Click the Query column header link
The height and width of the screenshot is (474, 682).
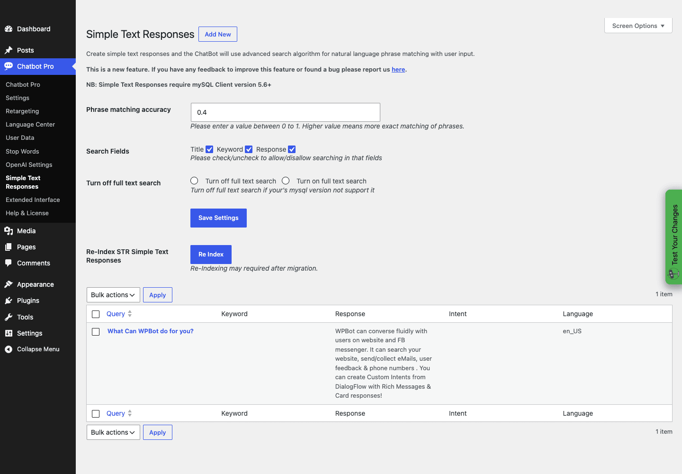[116, 314]
